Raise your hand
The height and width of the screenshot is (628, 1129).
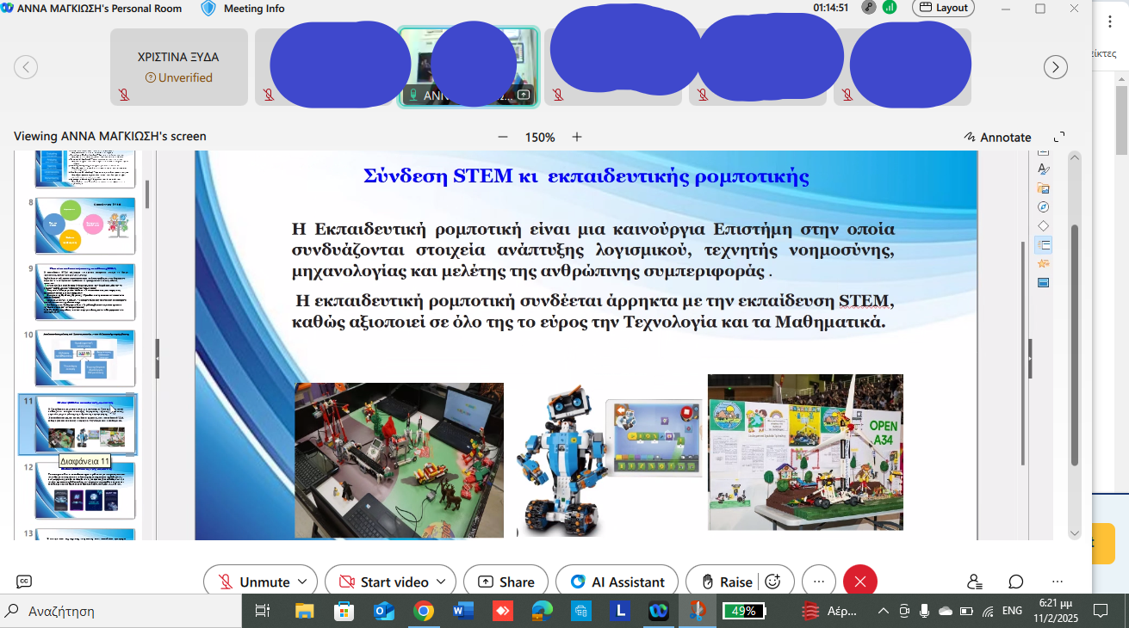[x=727, y=582]
